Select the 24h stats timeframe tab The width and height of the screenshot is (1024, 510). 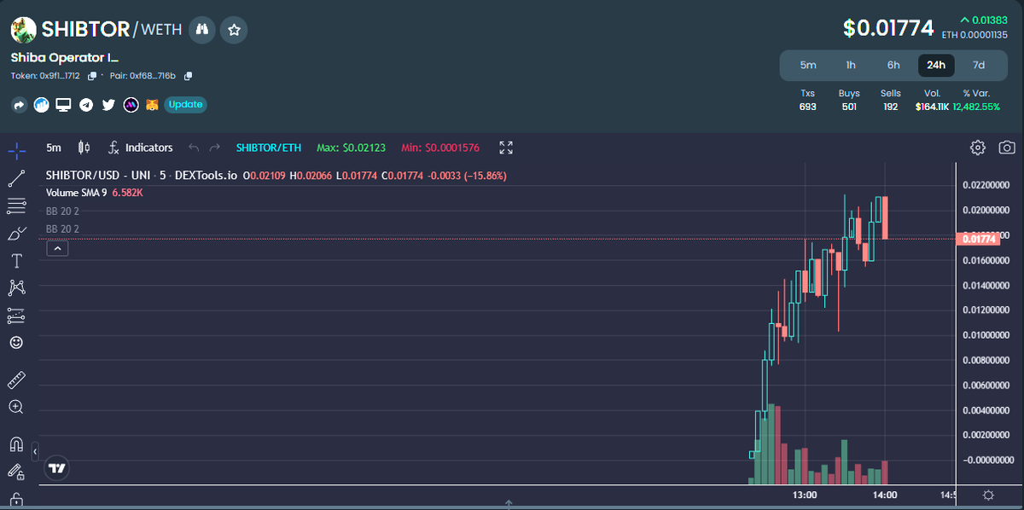[x=936, y=65]
